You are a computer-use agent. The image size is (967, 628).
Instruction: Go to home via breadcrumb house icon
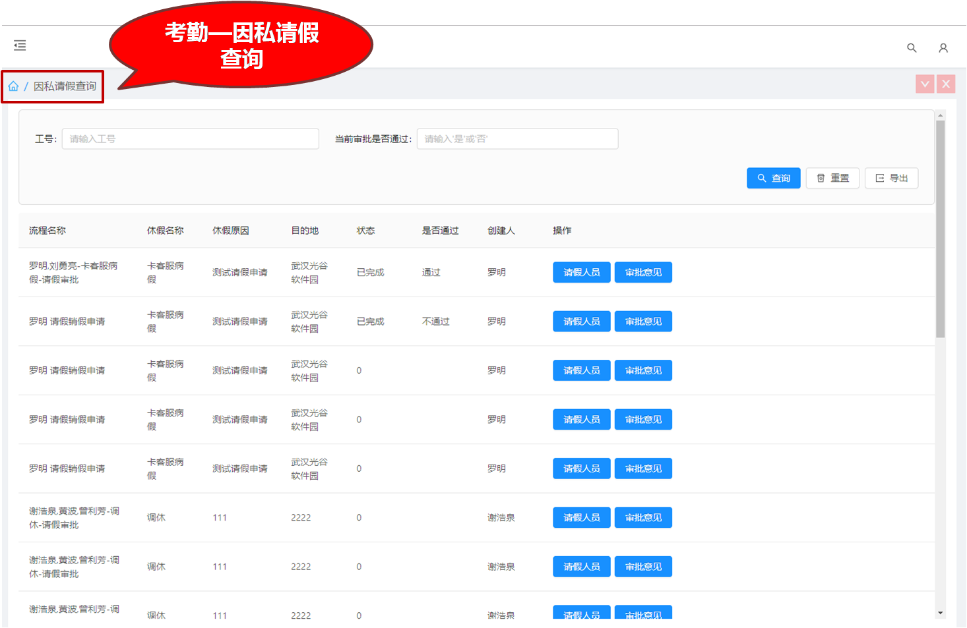click(13, 86)
